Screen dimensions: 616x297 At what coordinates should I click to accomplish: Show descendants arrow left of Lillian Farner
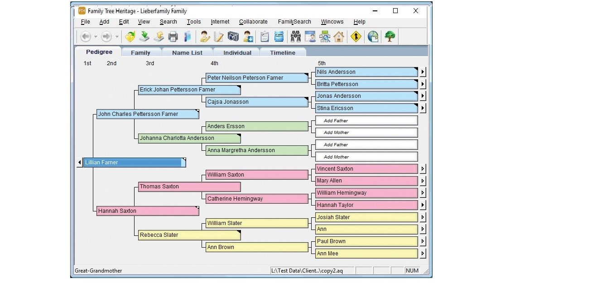80,163
